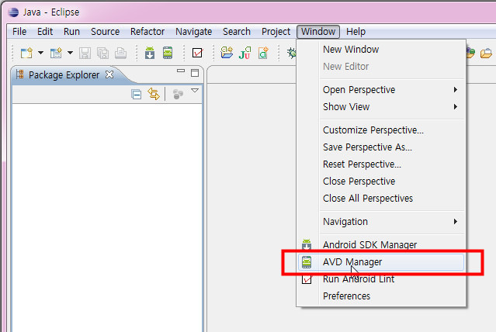The width and height of the screenshot is (496, 332).
Task: Expand the Navigation submenu
Action: [381, 222]
